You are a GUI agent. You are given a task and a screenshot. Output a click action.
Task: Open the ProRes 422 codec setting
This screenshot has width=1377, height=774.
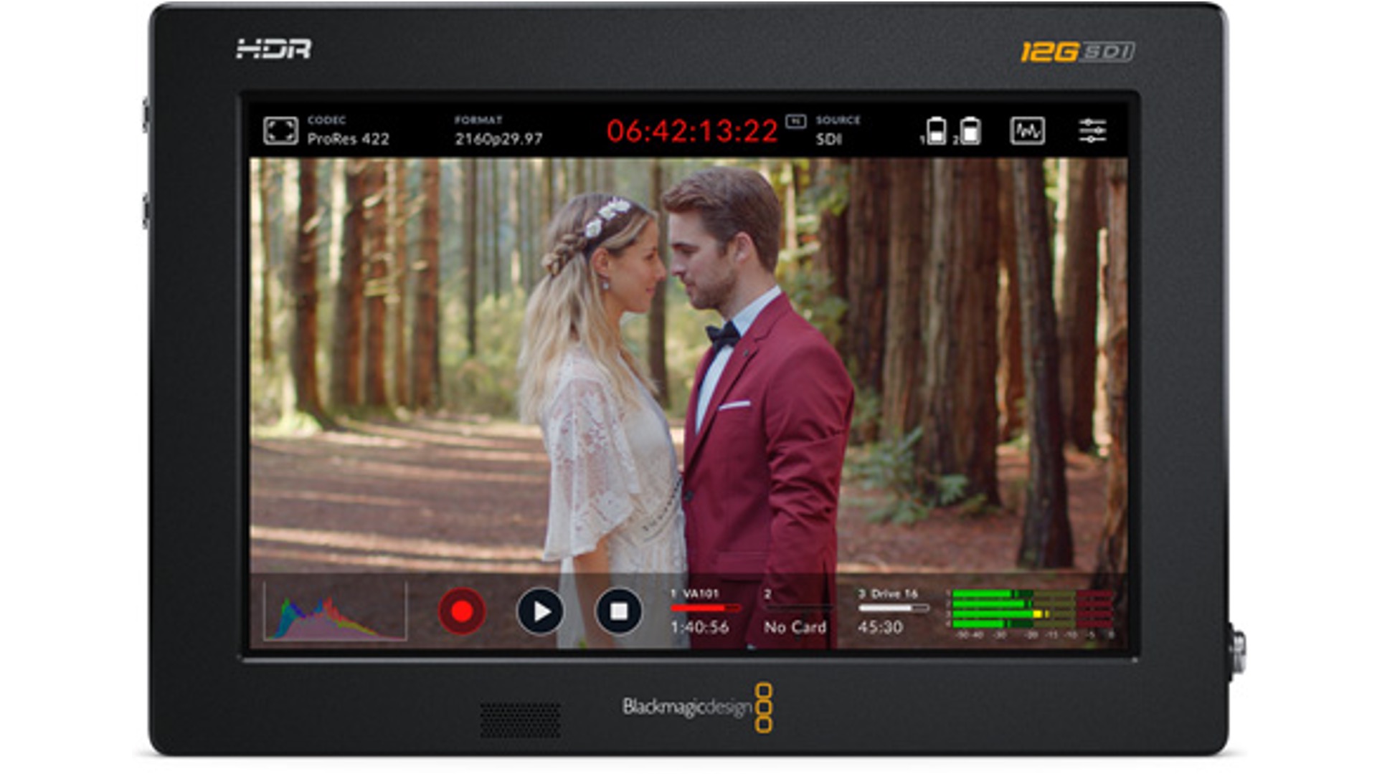(348, 131)
